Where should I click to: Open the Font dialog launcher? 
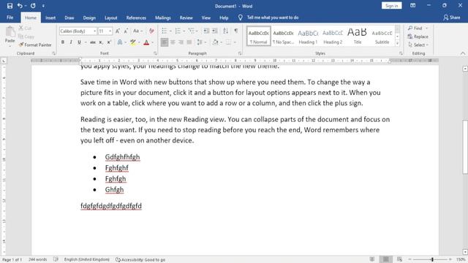[155, 53]
